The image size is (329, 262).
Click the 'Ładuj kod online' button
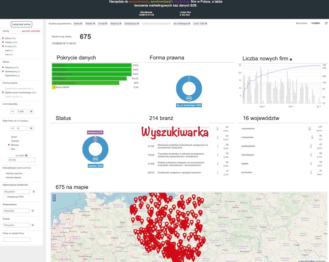coord(22,24)
